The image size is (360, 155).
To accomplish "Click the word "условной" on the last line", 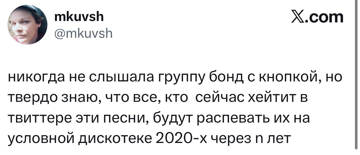I will [41, 138].
